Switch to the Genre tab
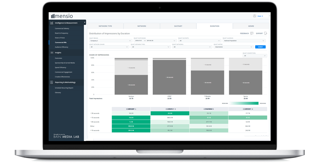 coord(251,26)
